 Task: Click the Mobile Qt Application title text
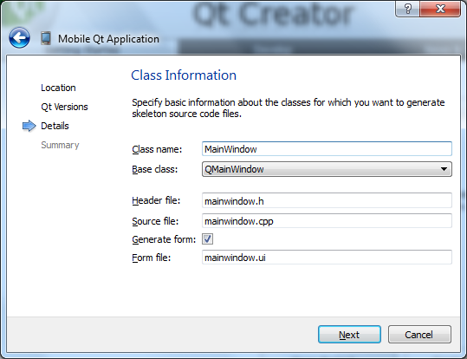tap(108, 39)
